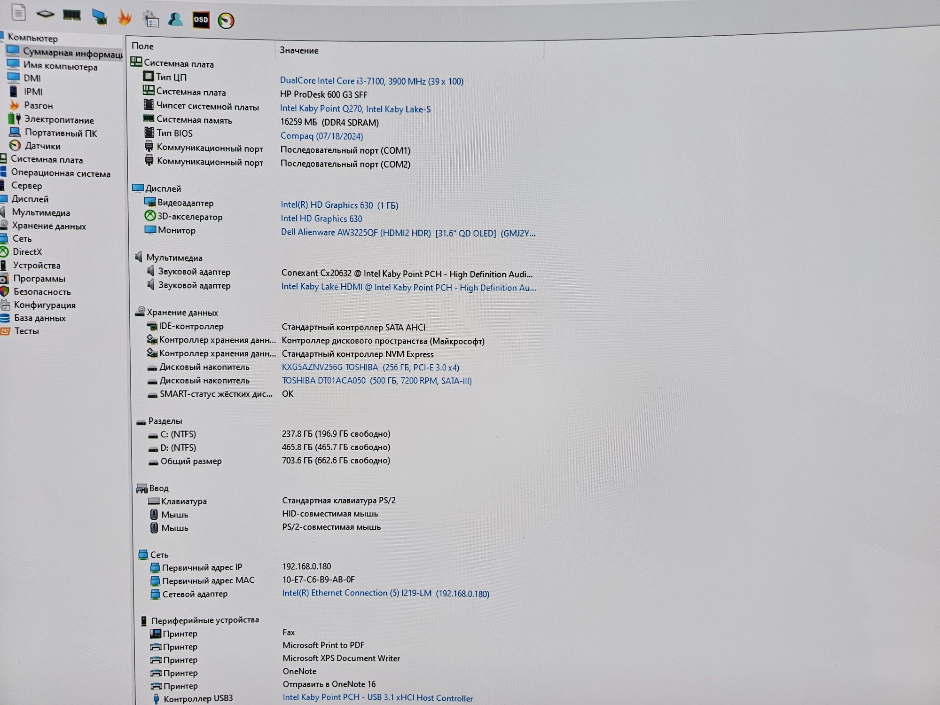The width and height of the screenshot is (940, 705).
Task: Select 'Сеть' in the left tree
Action: pos(22,239)
